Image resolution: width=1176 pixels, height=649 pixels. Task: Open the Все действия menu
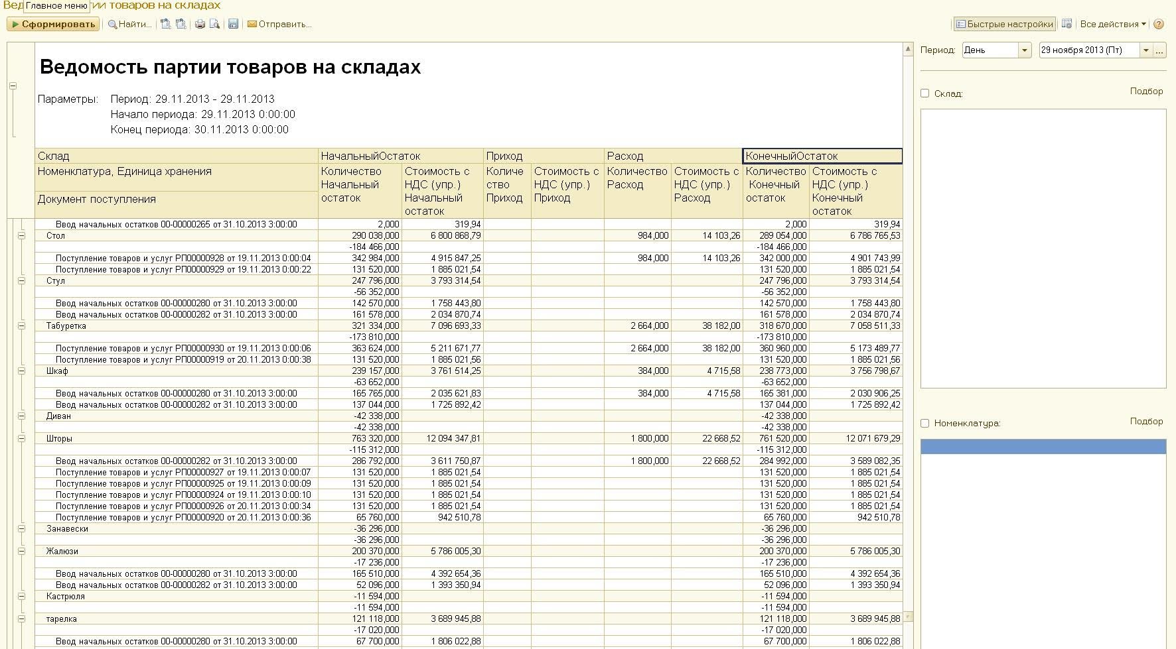click(x=1113, y=25)
